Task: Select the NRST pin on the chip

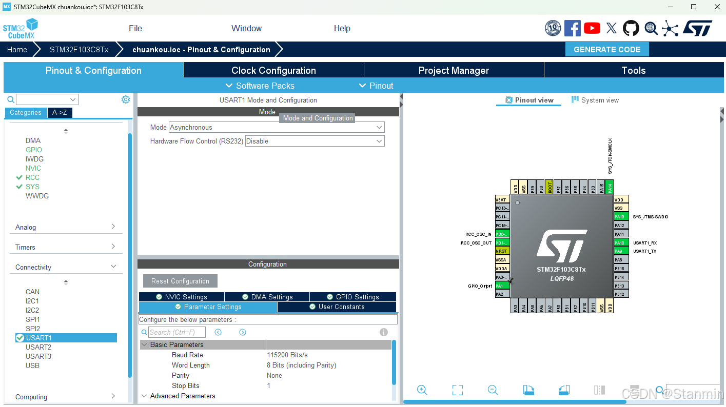Action: click(502, 251)
